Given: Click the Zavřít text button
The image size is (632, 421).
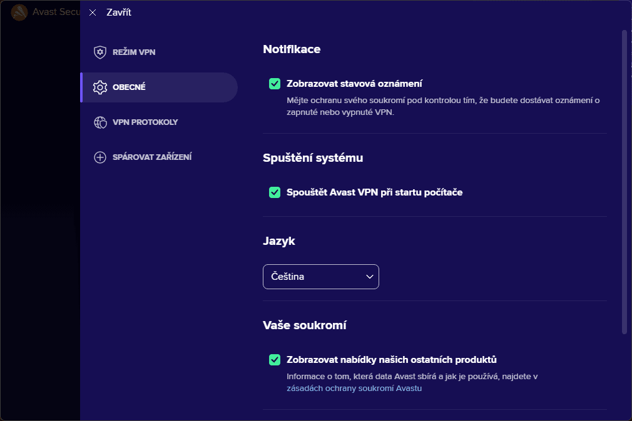Looking at the screenshot, I should [x=119, y=12].
